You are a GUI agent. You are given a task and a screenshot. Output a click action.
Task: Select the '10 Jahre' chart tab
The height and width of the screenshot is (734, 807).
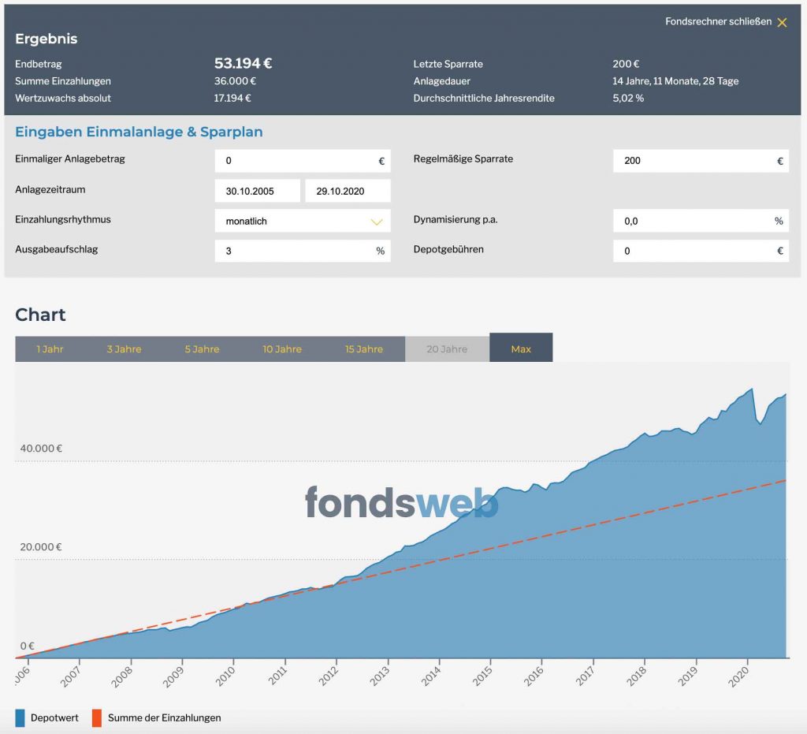coord(282,349)
